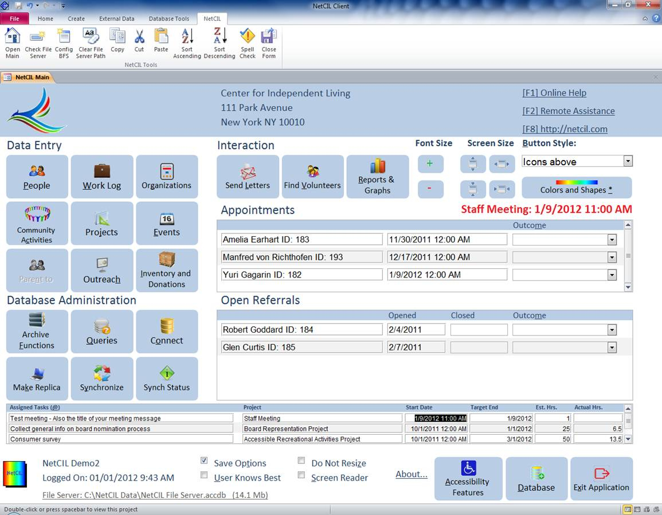Toggle the User Knows Best checkbox
The height and width of the screenshot is (515, 662).
coord(203,475)
